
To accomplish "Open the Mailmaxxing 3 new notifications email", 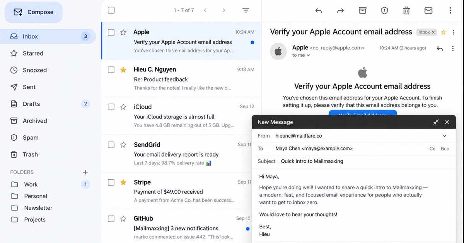I will pyautogui.click(x=181, y=227).
